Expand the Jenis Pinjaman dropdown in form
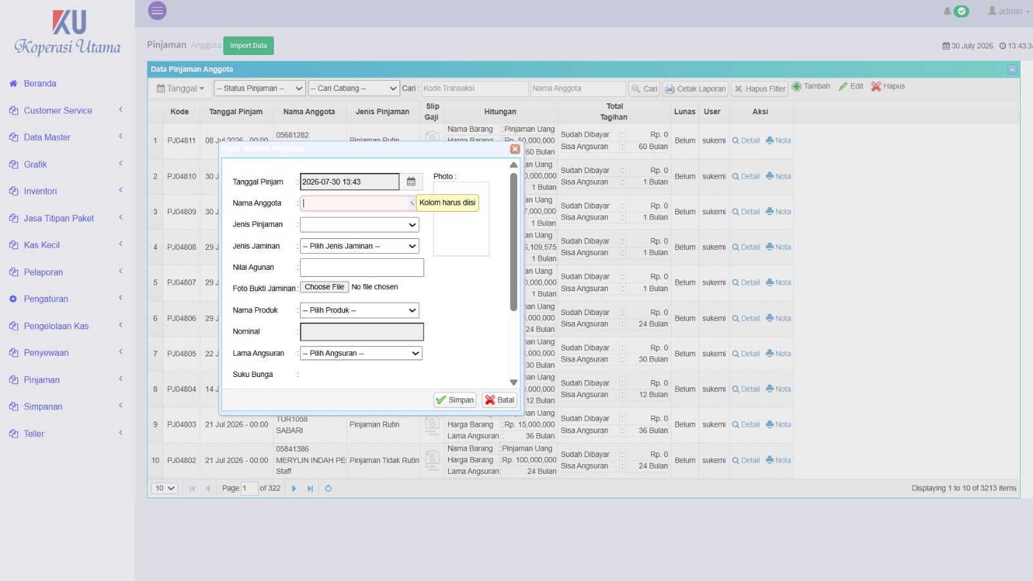This screenshot has height=581, width=1033. 360,225
